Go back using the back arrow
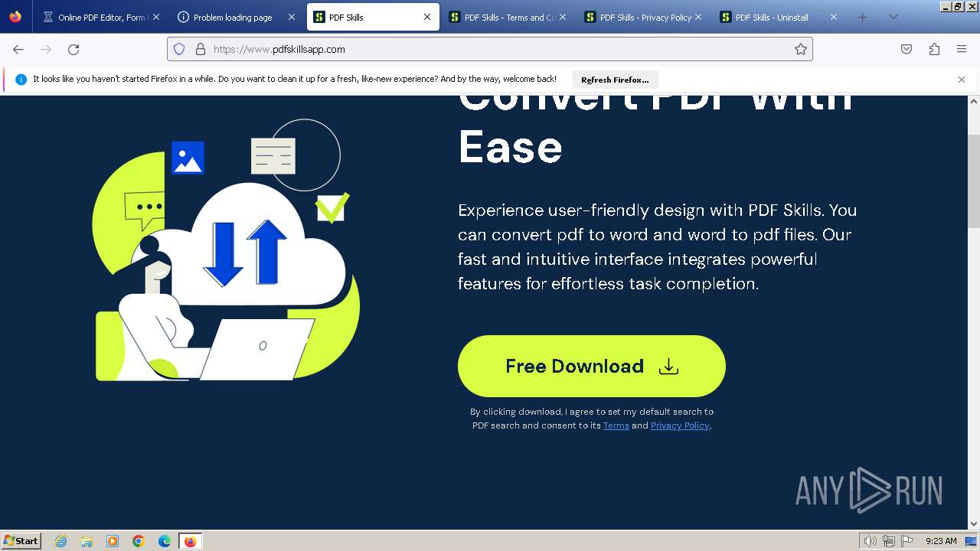This screenshot has width=980, height=551. [18, 49]
